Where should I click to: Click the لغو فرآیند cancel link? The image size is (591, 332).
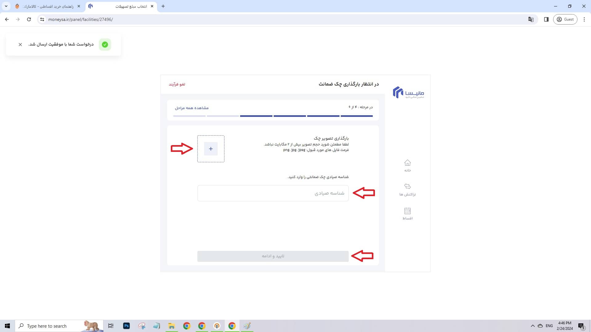coord(177,84)
